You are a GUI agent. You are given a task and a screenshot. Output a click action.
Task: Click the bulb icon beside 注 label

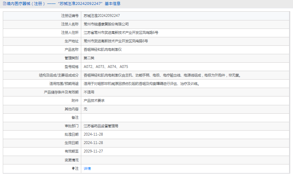click(x=73, y=168)
